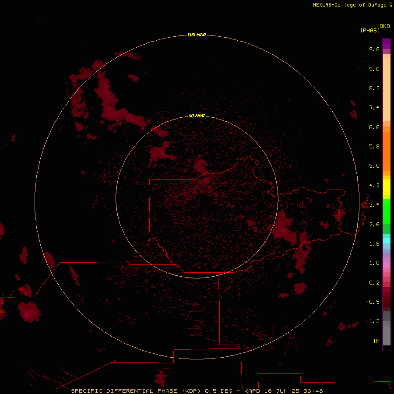Image resolution: width=394 pixels, height=394 pixels.
Task: Click the 9.8 value on the color scale
Action: [374, 49]
